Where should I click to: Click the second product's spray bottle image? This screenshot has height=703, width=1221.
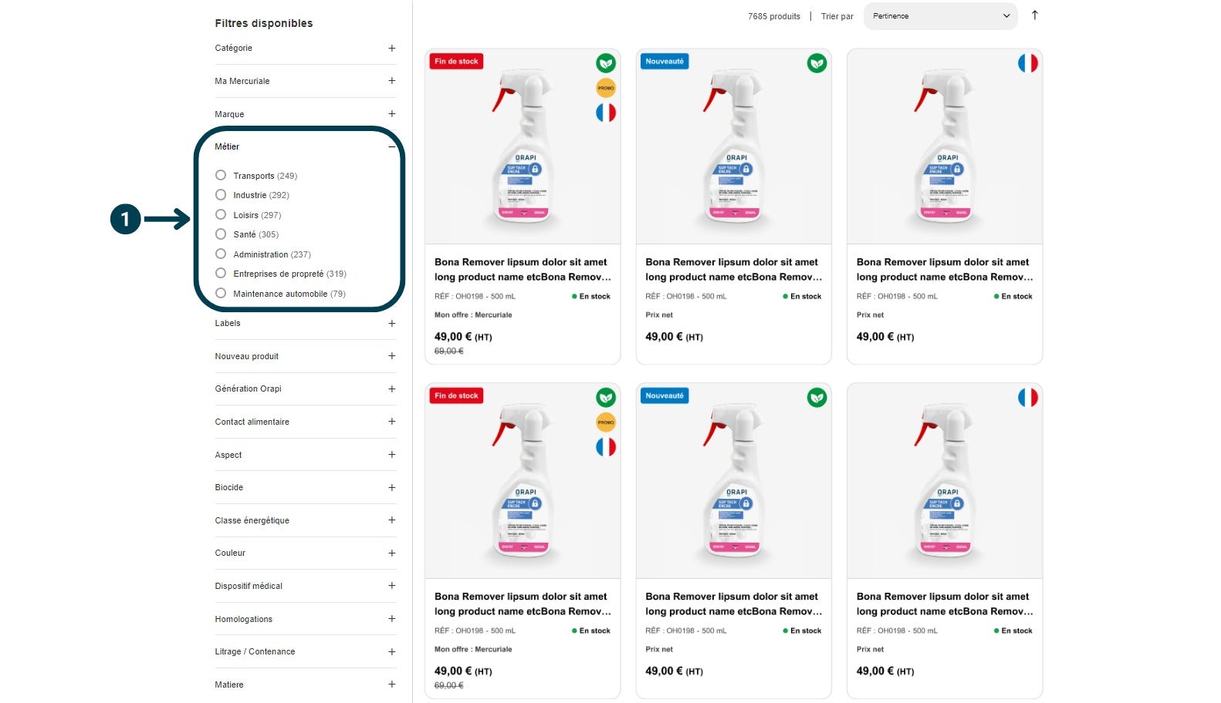(x=733, y=146)
